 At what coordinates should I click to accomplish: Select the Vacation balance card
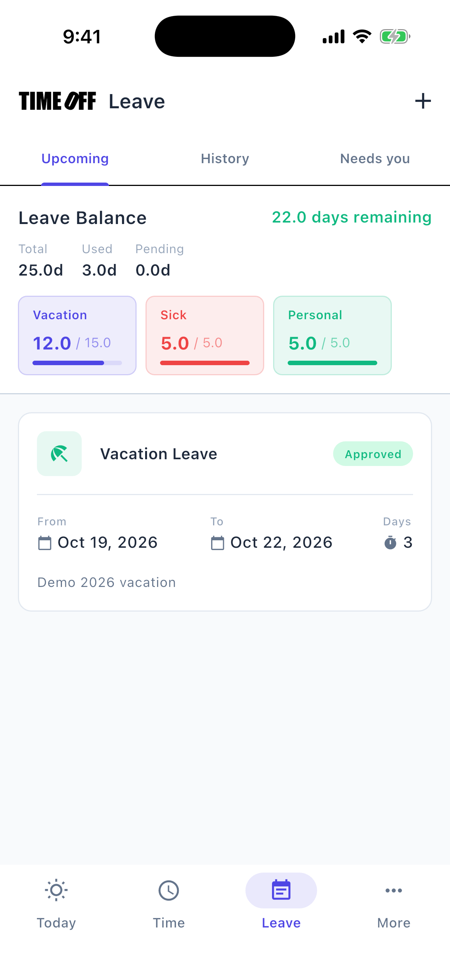(x=77, y=336)
